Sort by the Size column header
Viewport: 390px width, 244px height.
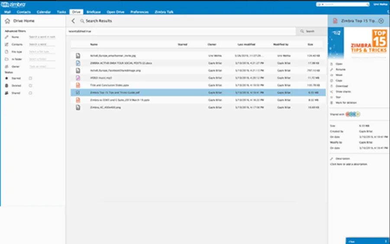310,45
